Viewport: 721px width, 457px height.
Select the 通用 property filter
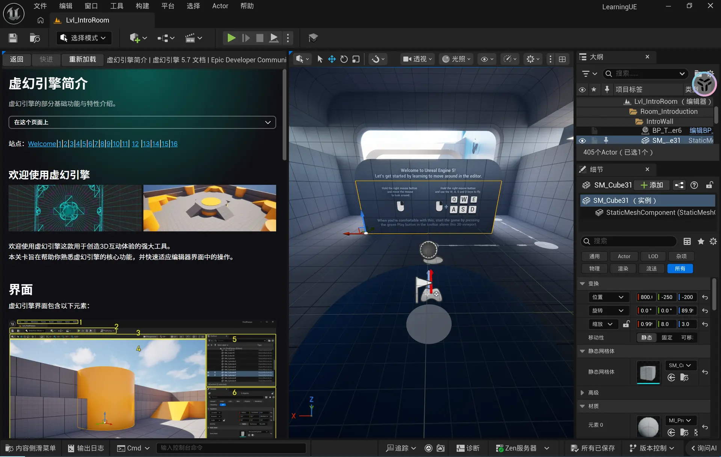click(594, 256)
